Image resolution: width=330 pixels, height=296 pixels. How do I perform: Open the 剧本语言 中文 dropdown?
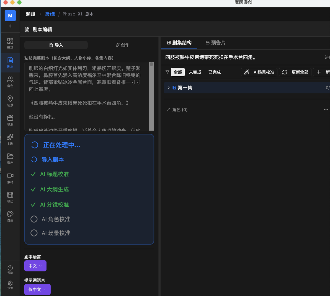point(35,266)
